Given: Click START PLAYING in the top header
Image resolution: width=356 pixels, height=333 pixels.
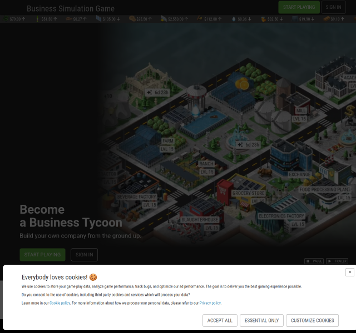Looking at the screenshot, I should coord(299,7).
